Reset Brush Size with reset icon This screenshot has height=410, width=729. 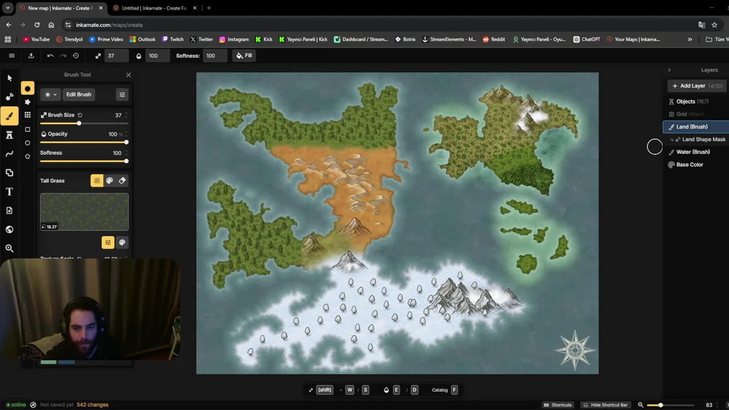click(x=80, y=115)
